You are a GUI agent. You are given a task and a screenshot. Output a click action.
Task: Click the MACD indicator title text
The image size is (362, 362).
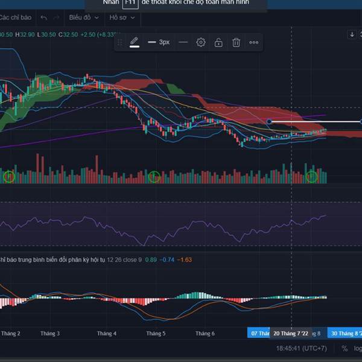[x=52, y=259]
